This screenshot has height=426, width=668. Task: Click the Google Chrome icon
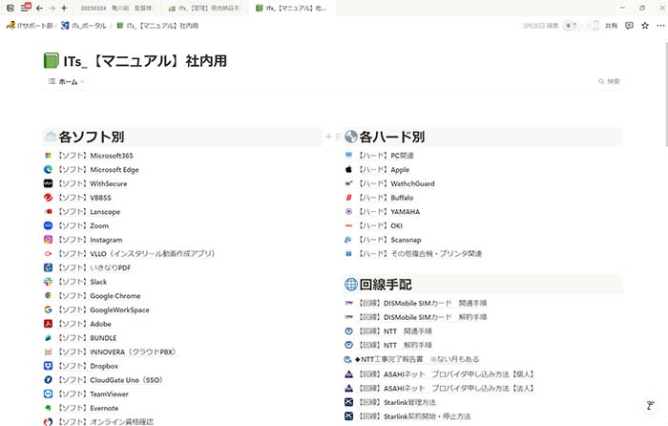(x=48, y=295)
